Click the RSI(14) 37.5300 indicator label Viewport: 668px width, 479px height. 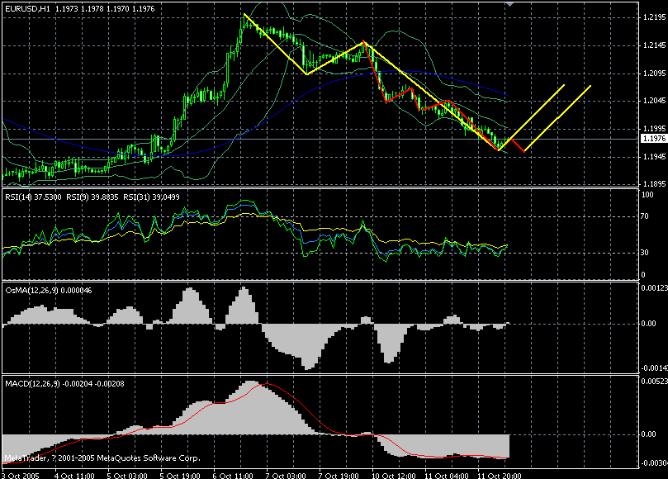click(33, 197)
